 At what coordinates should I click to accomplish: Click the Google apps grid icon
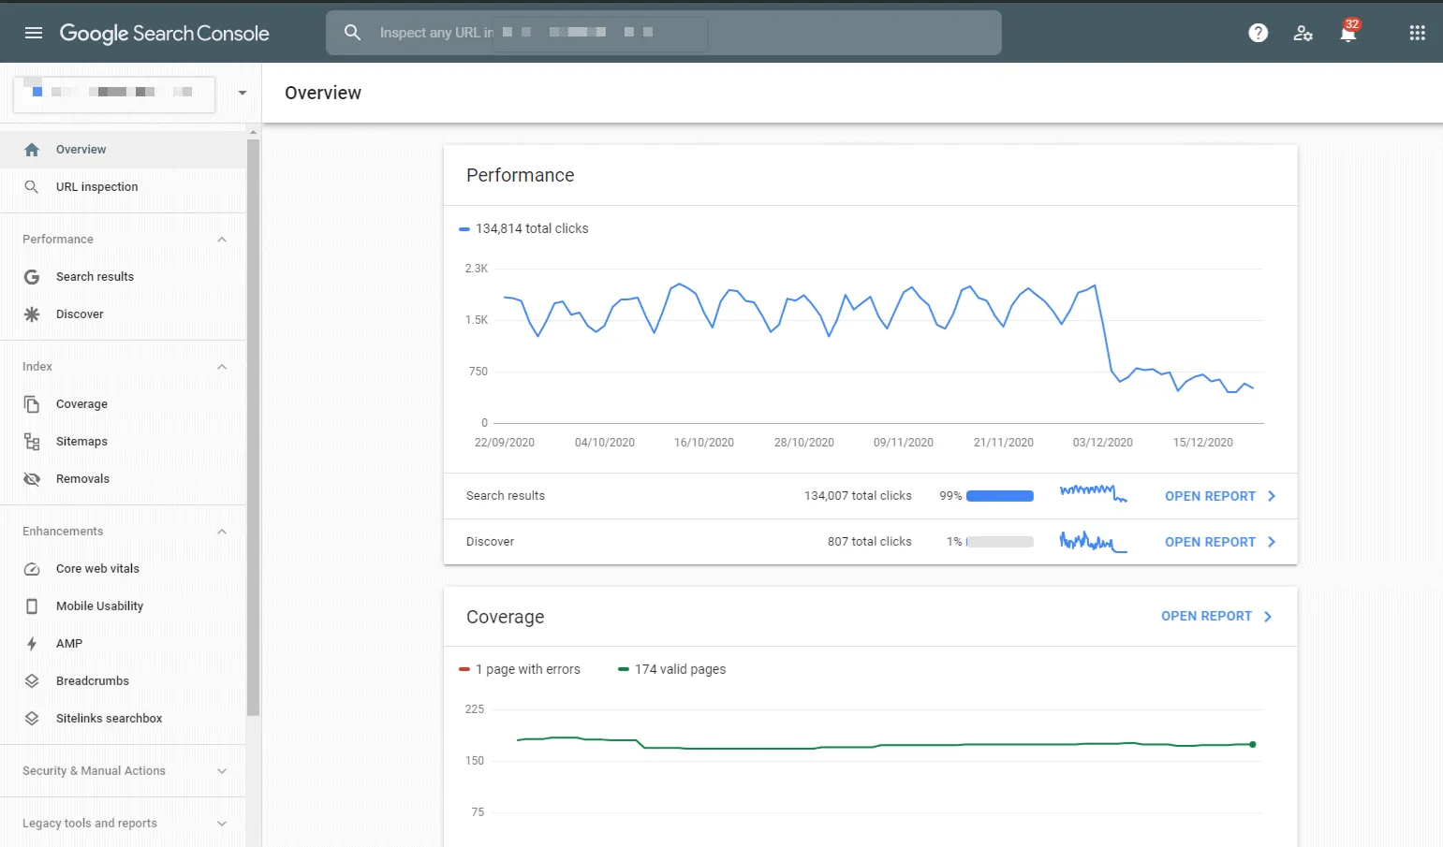1416,32
